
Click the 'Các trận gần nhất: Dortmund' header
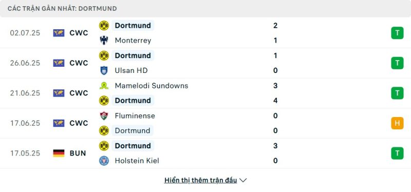[62, 9]
